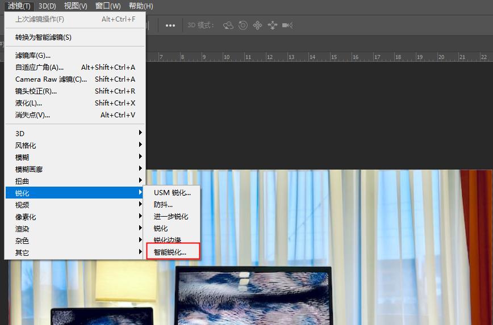Expand the 扭曲 submenu
Viewport: 493px width, 325px height.
(75, 181)
